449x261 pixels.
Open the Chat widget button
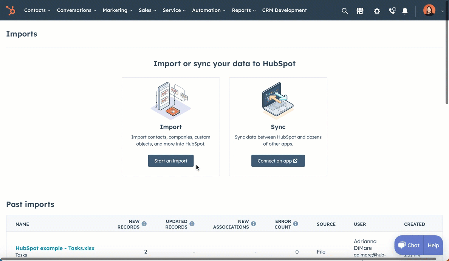tap(409, 245)
